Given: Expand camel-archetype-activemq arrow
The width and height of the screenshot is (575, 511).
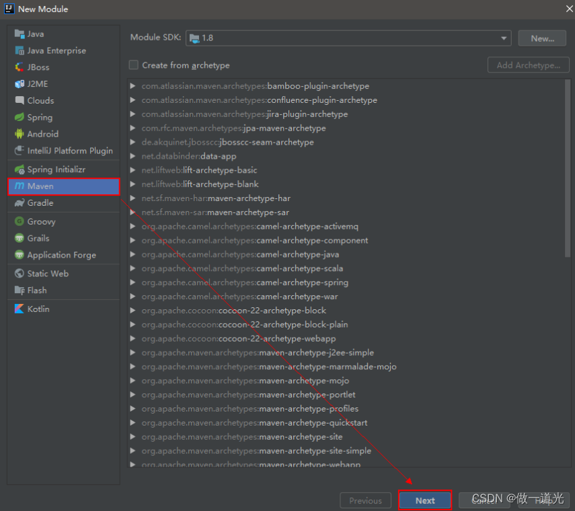Looking at the screenshot, I should pos(132,226).
